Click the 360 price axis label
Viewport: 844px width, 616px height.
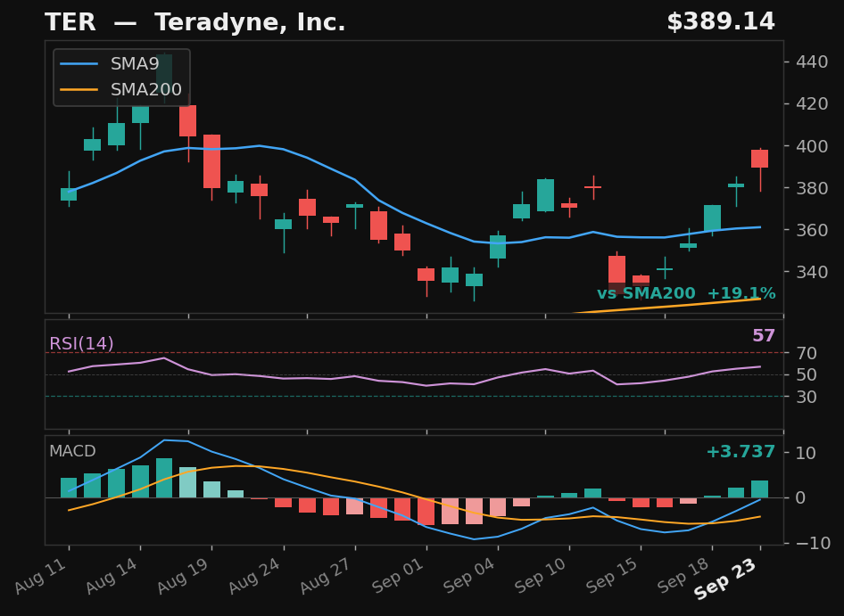tap(812, 230)
